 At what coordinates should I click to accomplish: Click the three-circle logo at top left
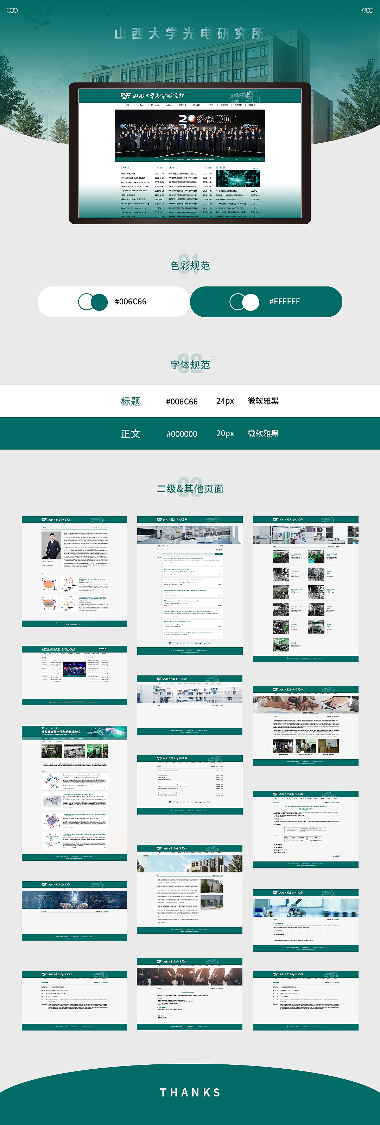(12, 10)
